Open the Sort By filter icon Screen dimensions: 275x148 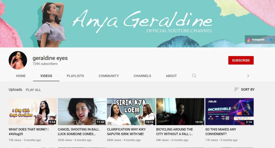(x=236, y=89)
